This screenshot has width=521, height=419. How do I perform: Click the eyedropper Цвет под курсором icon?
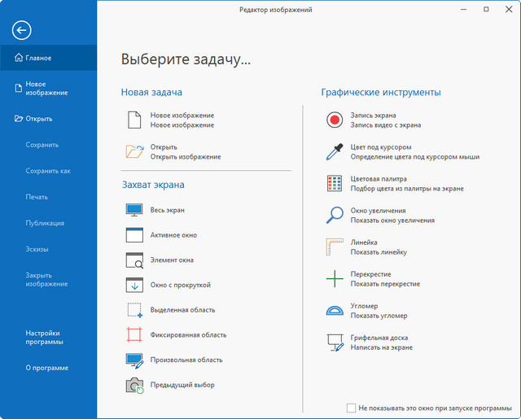pyautogui.click(x=335, y=151)
